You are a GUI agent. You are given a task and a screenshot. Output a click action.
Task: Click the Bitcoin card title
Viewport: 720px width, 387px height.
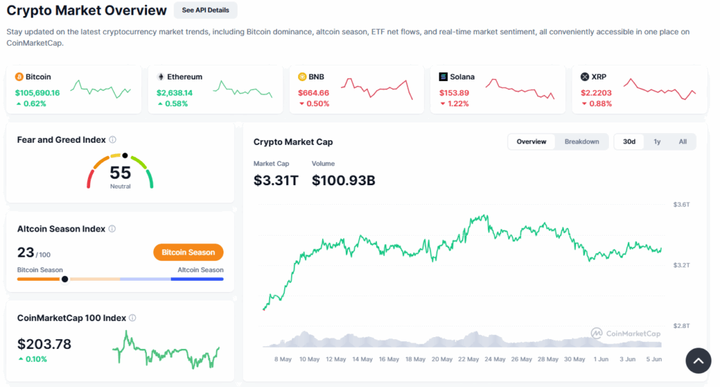click(38, 77)
